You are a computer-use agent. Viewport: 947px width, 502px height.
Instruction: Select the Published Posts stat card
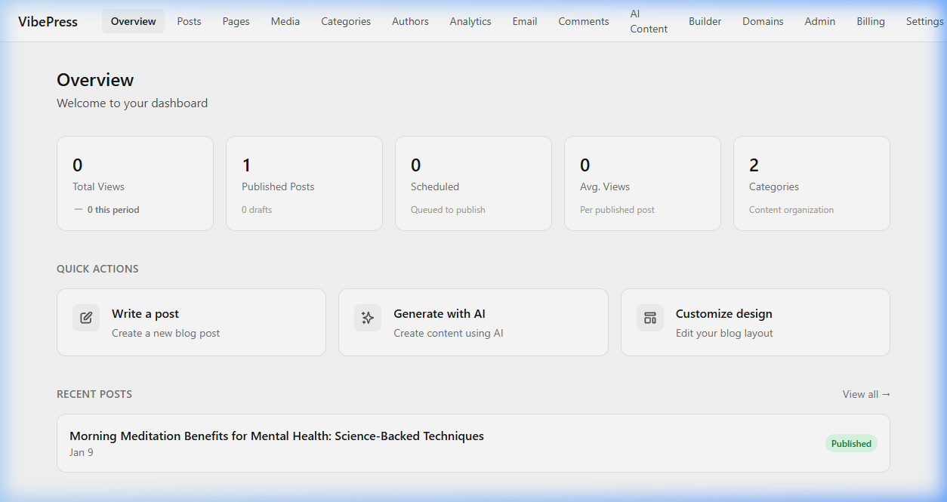[x=304, y=183]
